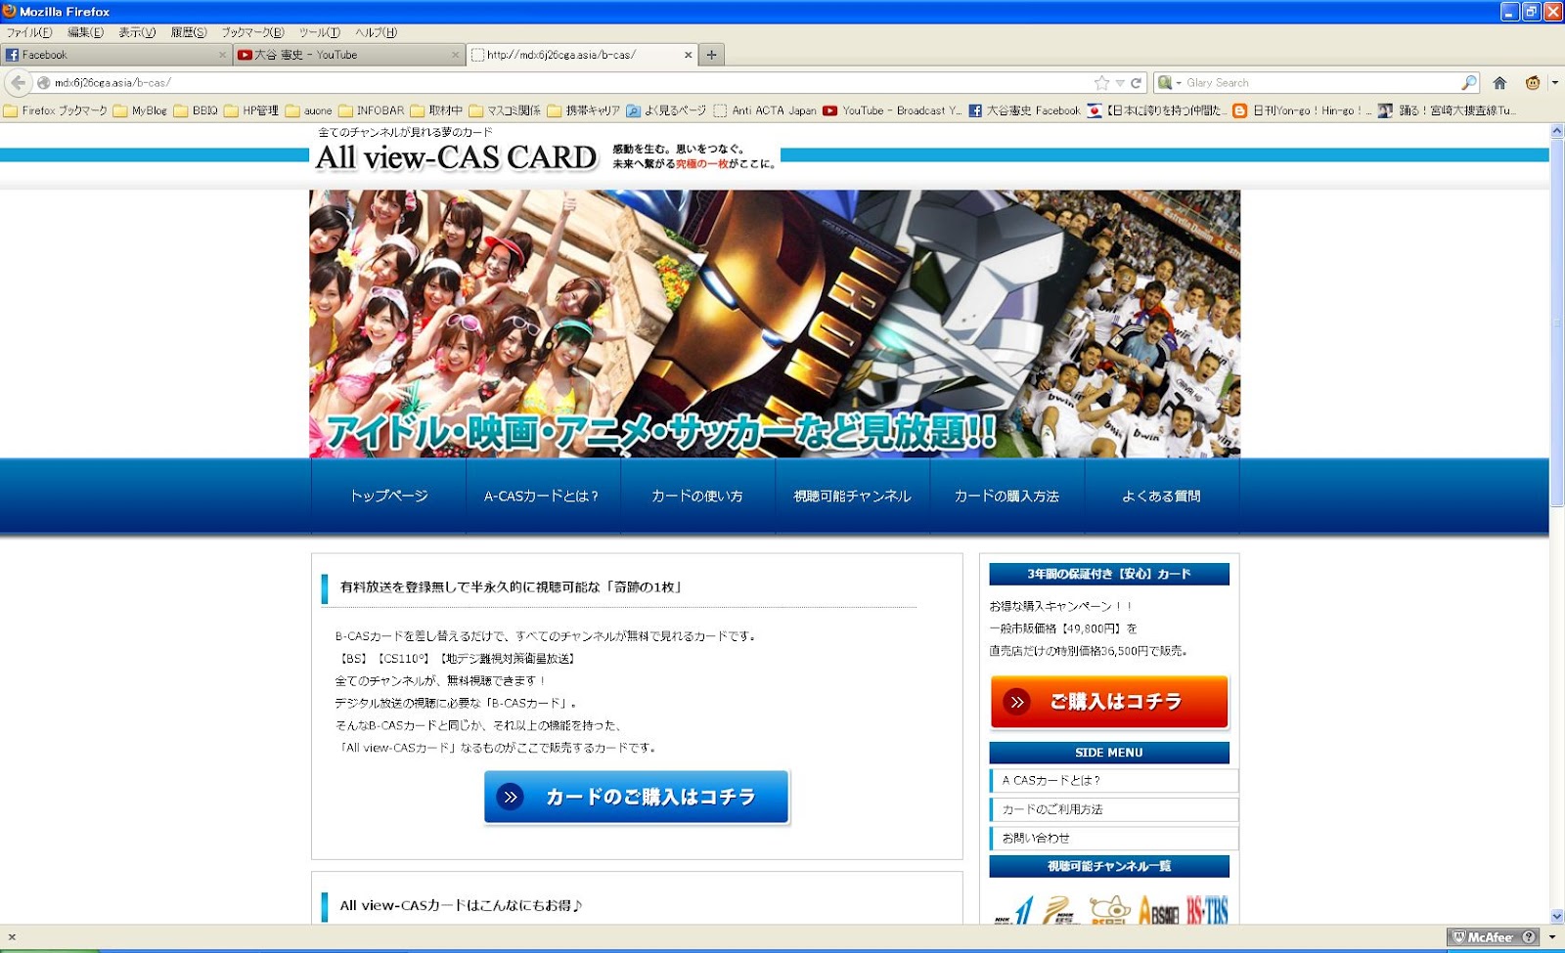Open the auone bookmark folder
This screenshot has width=1565, height=953.
[x=309, y=110]
